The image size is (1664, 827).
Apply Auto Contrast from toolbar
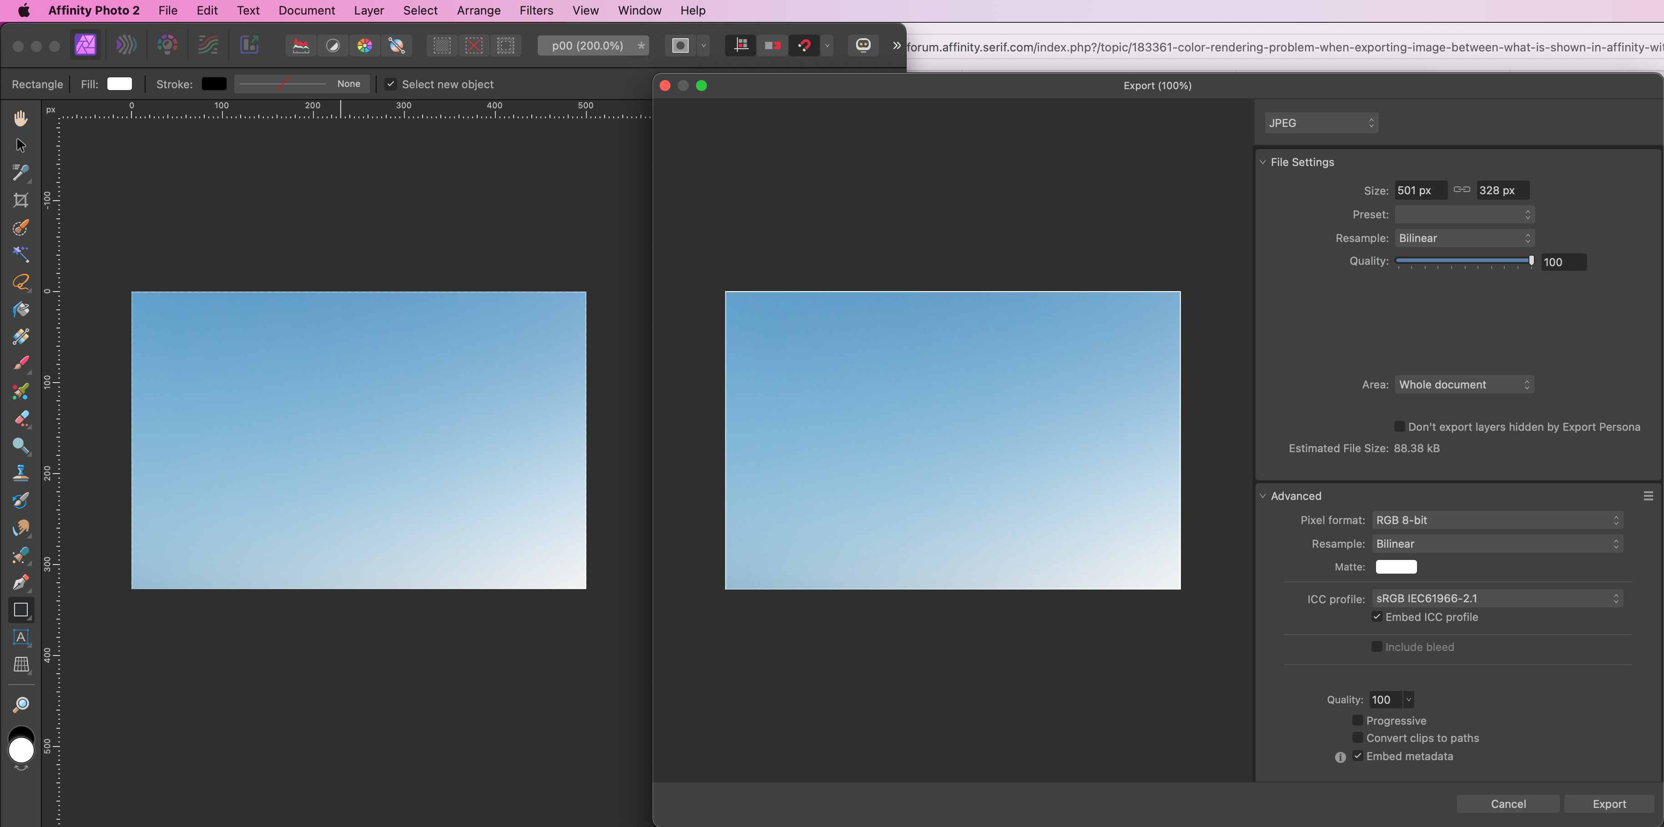[333, 45]
